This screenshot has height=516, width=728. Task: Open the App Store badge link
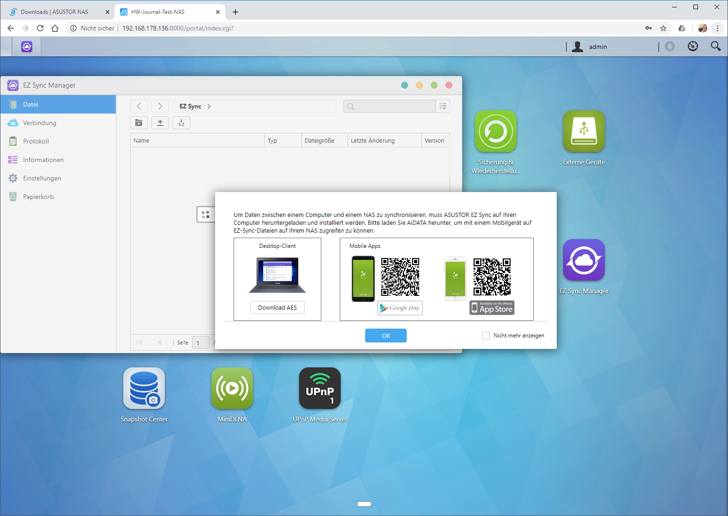[x=492, y=308]
